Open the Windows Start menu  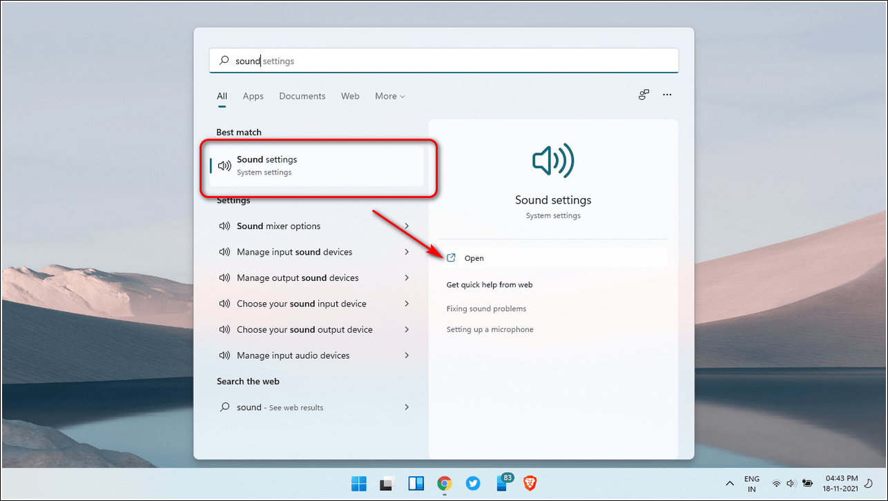coord(359,483)
